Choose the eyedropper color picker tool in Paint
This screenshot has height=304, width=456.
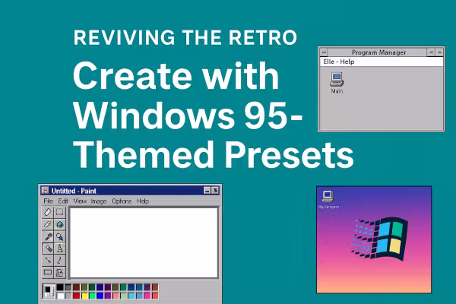(48, 236)
